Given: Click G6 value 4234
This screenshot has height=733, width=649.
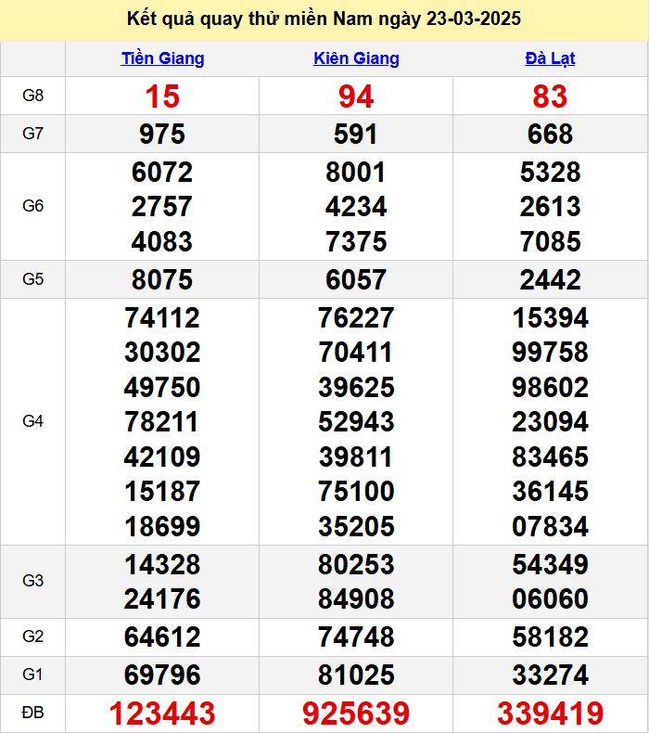Looking at the screenshot, I should tap(356, 207).
